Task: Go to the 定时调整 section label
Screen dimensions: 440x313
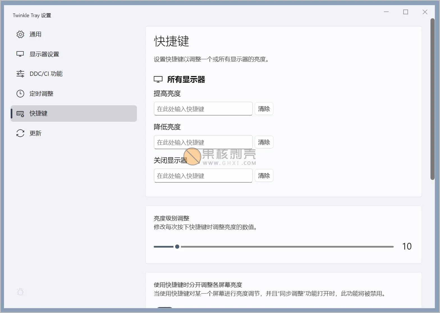Action: pyautogui.click(x=41, y=94)
